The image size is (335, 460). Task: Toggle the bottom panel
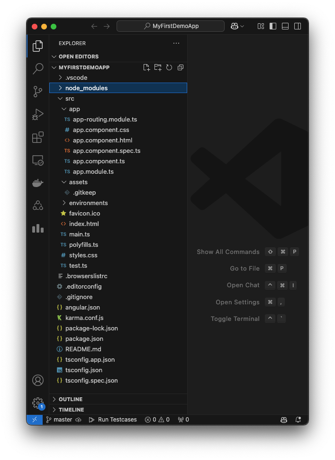(285, 26)
